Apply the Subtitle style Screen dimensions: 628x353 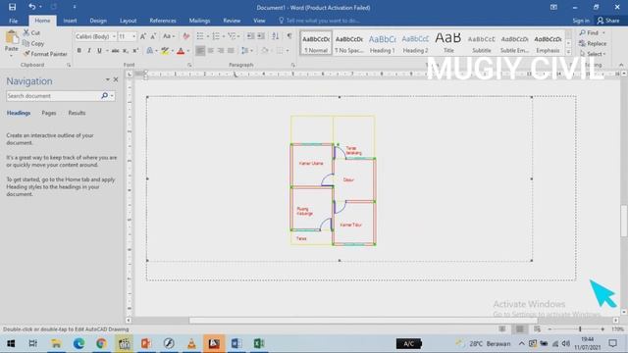pos(482,43)
